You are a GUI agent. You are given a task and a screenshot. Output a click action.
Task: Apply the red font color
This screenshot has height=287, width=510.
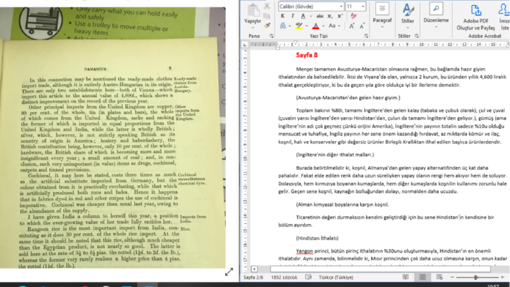316,26
